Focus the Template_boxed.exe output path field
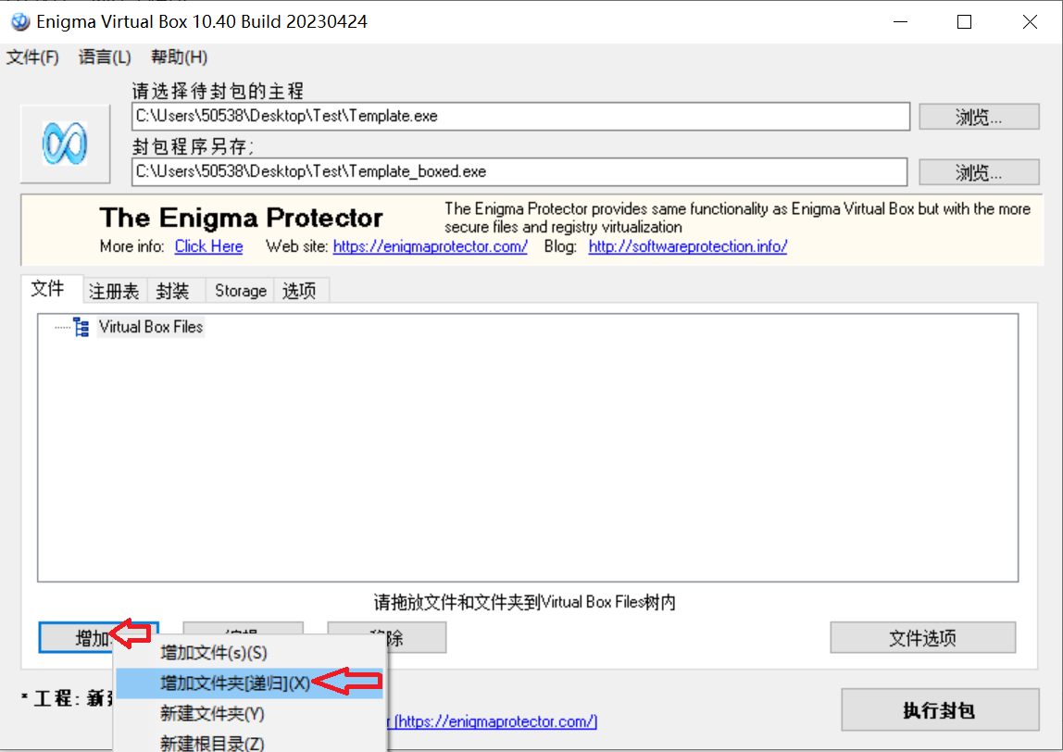The image size is (1063, 752). (519, 172)
